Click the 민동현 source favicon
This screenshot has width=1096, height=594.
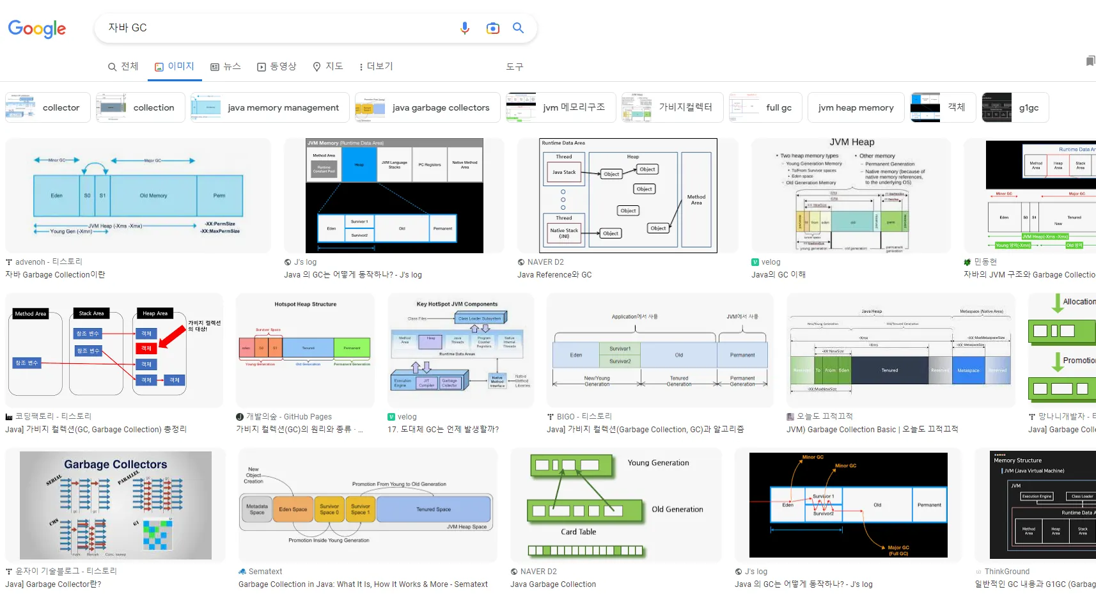967,262
